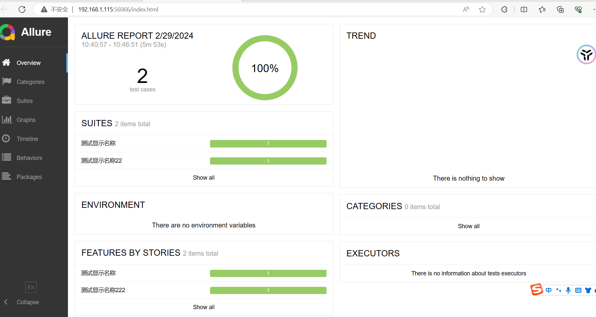The width and height of the screenshot is (596, 317).
Task: Click the Overview home icon
Action: point(6,62)
